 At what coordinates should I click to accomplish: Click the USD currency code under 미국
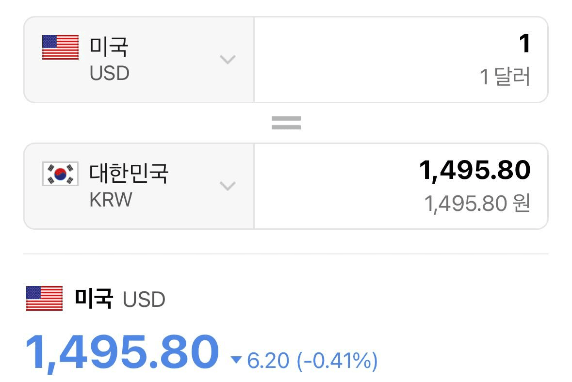(110, 73)
